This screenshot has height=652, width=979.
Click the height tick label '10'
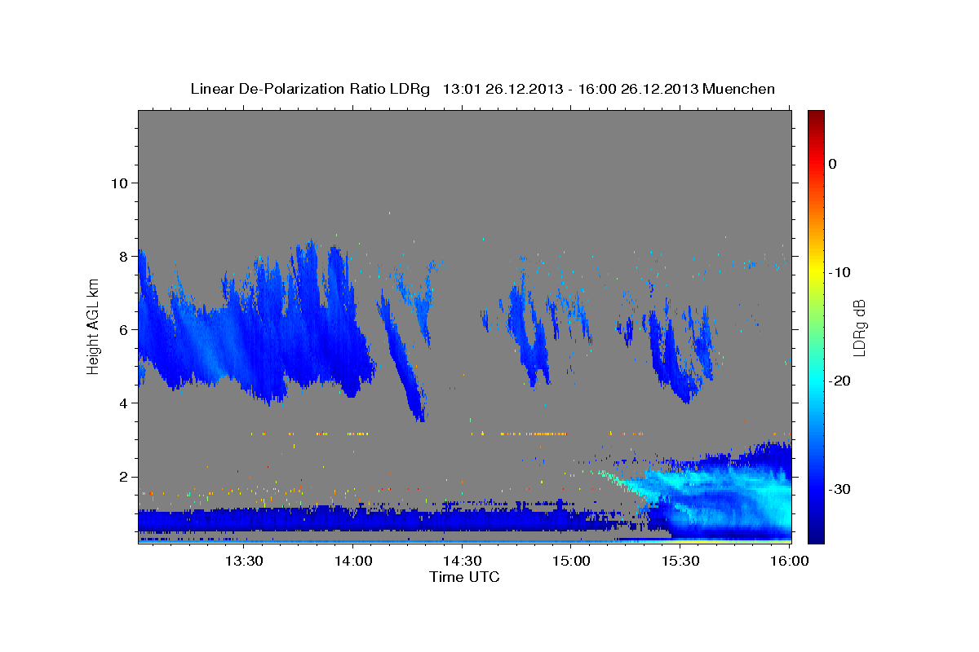(x=119, y=183)
